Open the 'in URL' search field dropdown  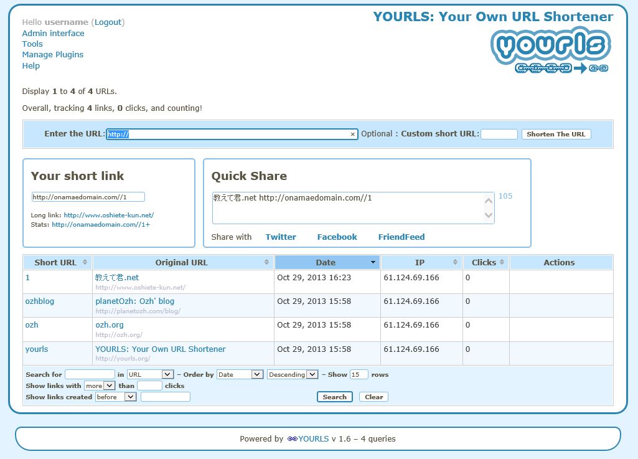(x=150, y=374)
